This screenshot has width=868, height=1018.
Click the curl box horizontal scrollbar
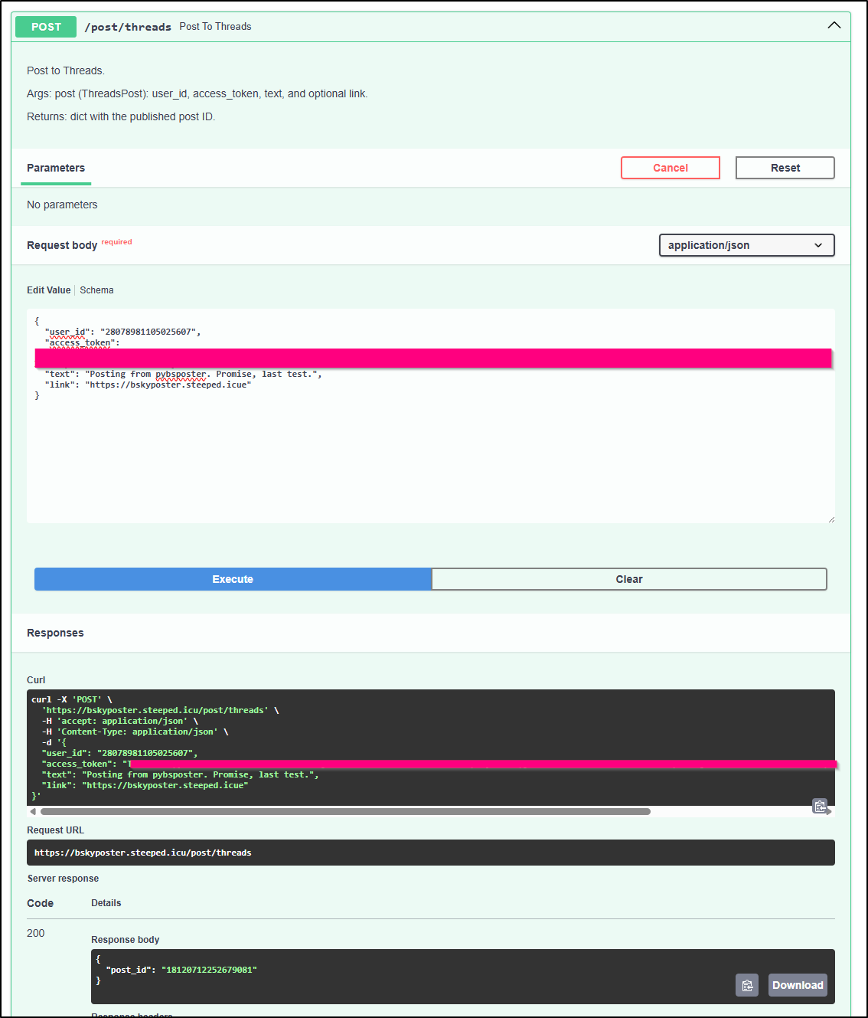(x=345, y=811)
